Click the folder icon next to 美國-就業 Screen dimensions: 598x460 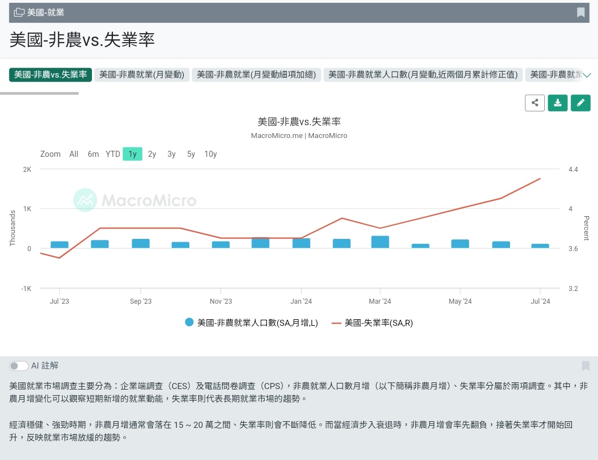[19, 12]
